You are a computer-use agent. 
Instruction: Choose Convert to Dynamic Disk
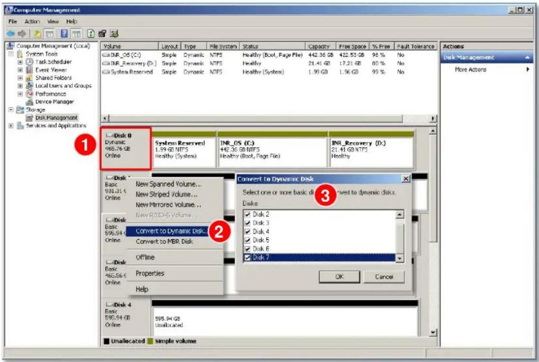[x=168, y=231]
